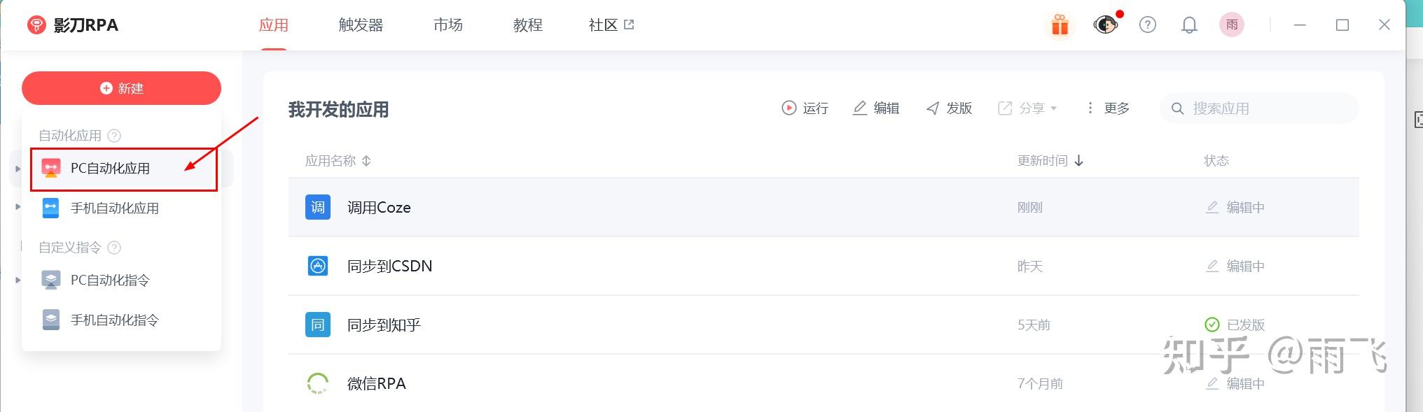Image resolution: width=1423 pixels, height=412 pixels.
Task: Click the notification bell icon
Action: point(1189,25)
